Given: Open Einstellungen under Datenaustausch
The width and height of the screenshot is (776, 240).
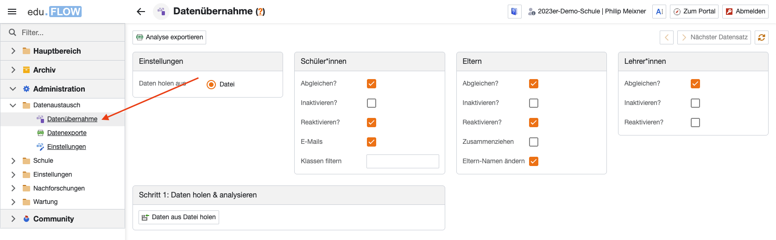Looking at the screenshot, I should tap(66, 147).
